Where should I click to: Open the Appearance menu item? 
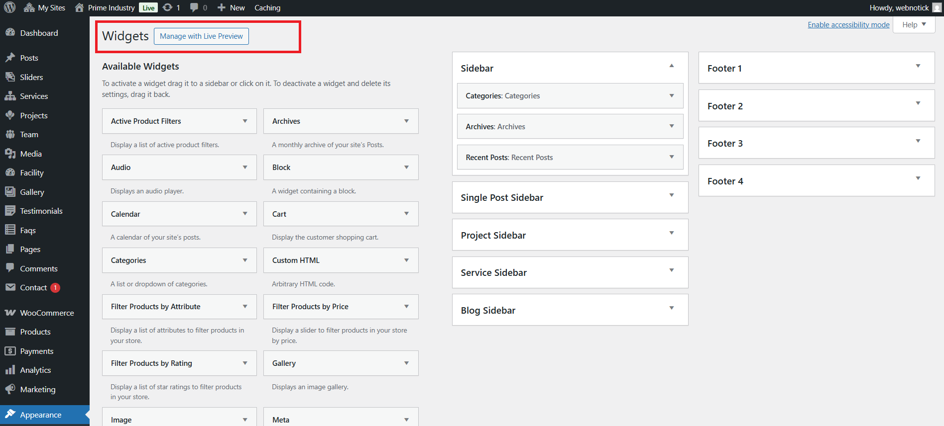pos(41,415)
